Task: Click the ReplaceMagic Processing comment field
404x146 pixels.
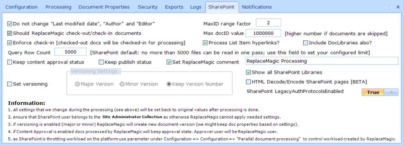Action: [322, 61]
